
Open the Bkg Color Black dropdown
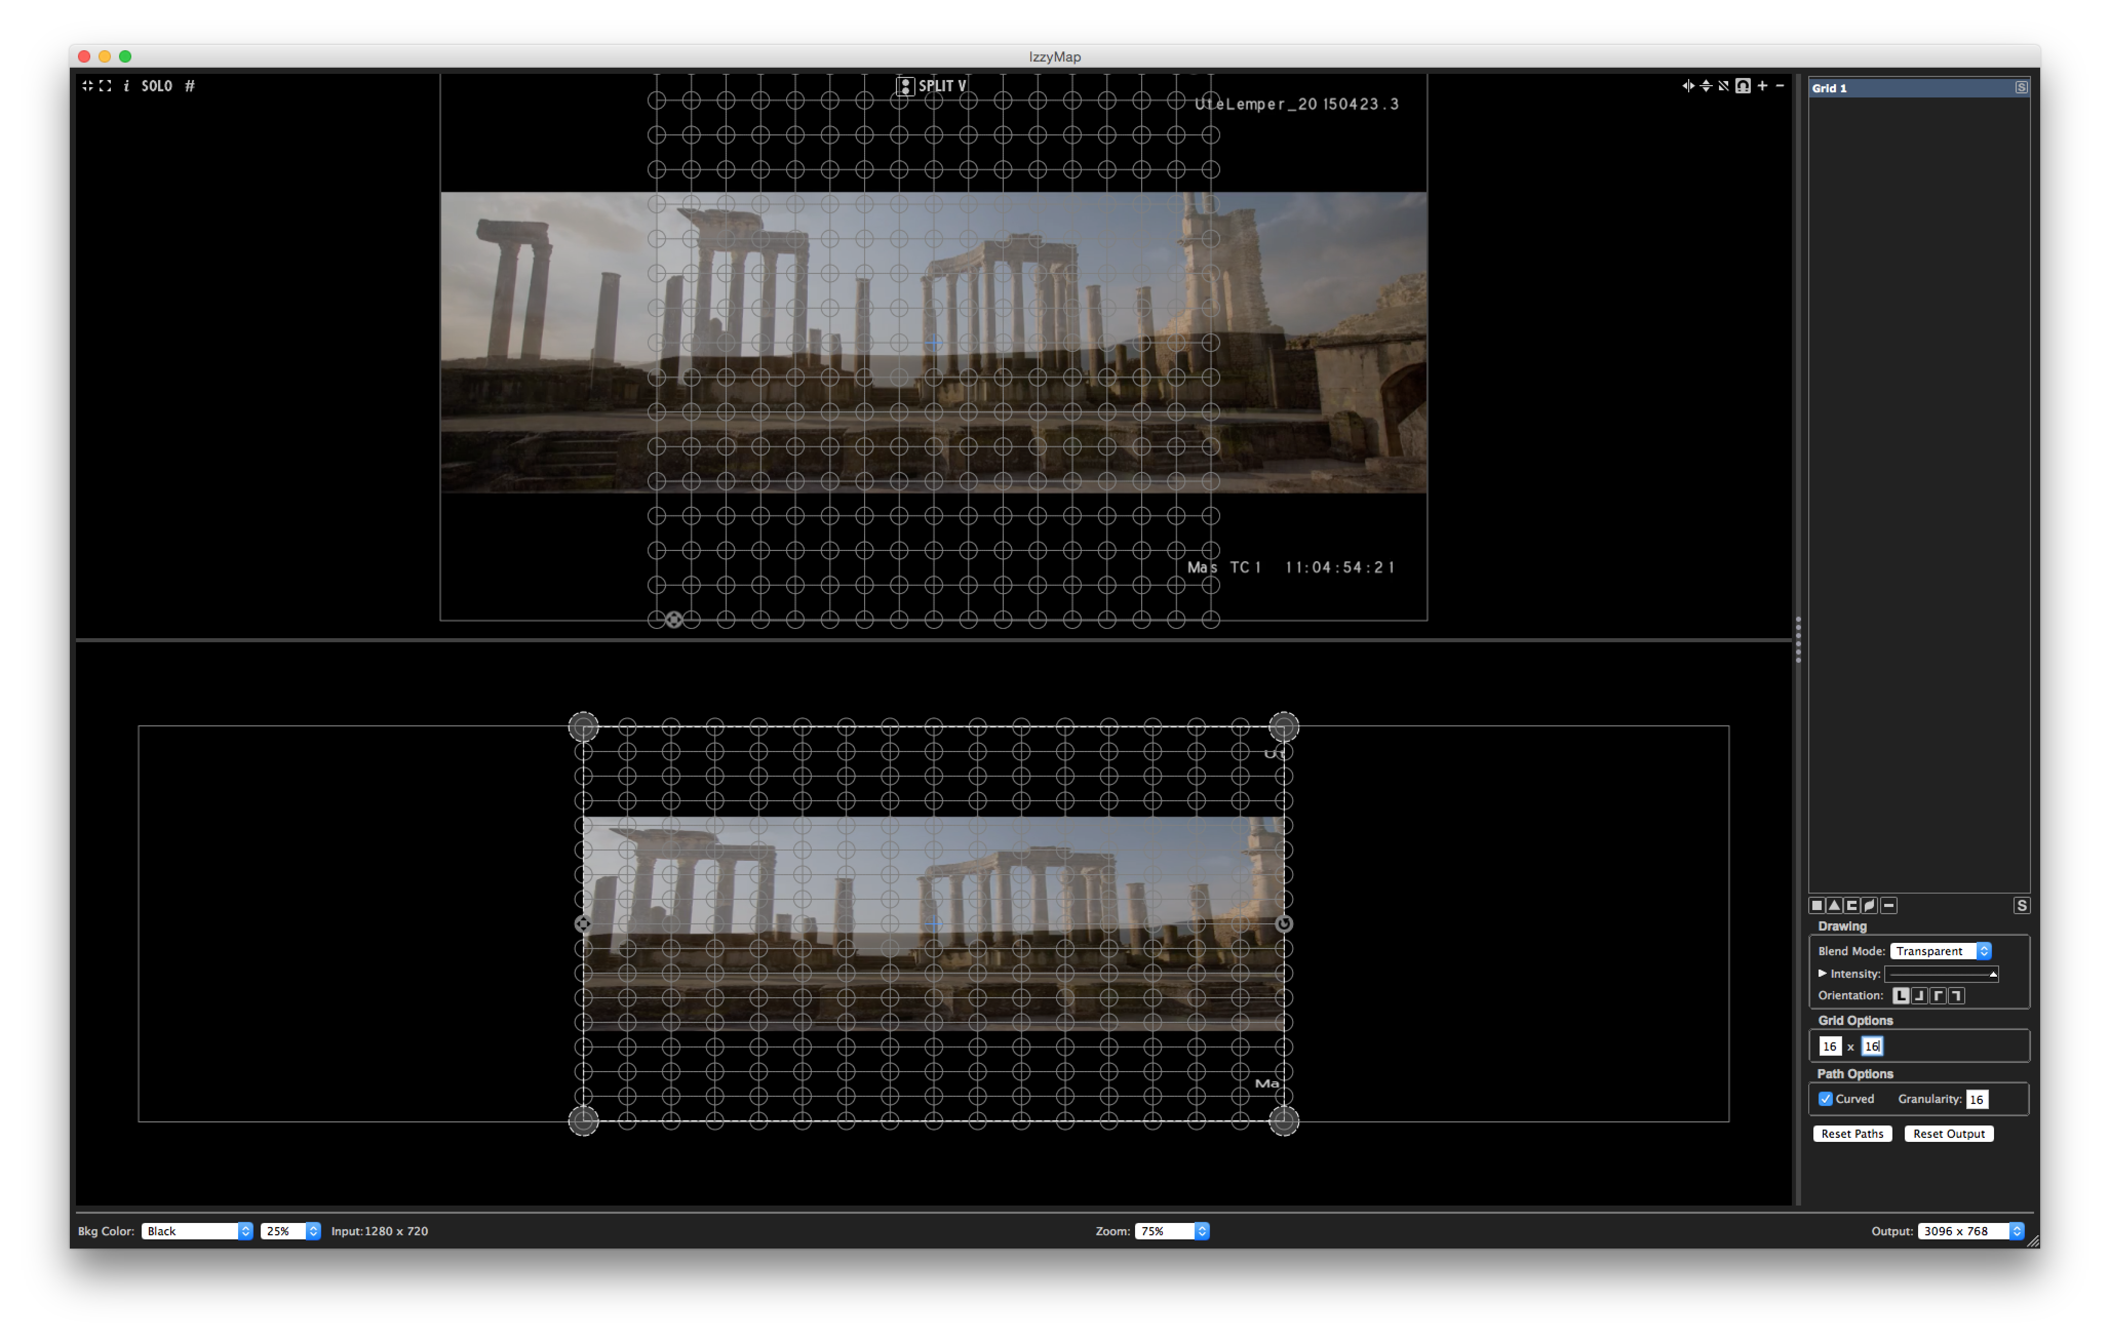(197, 1231)
